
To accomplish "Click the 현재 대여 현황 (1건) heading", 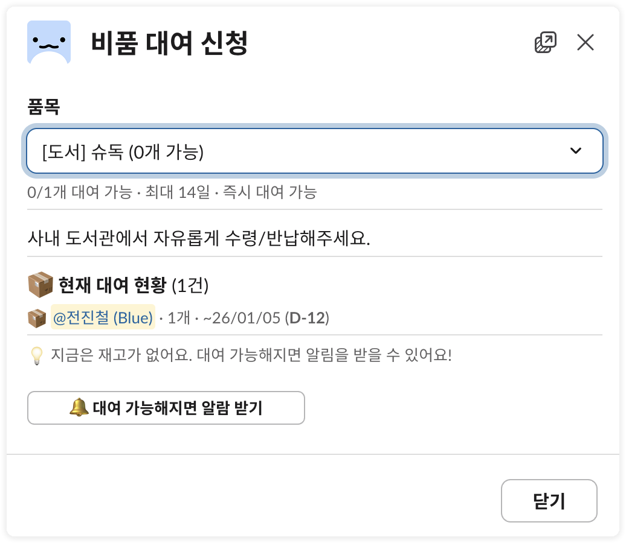I will pos(134,285).
